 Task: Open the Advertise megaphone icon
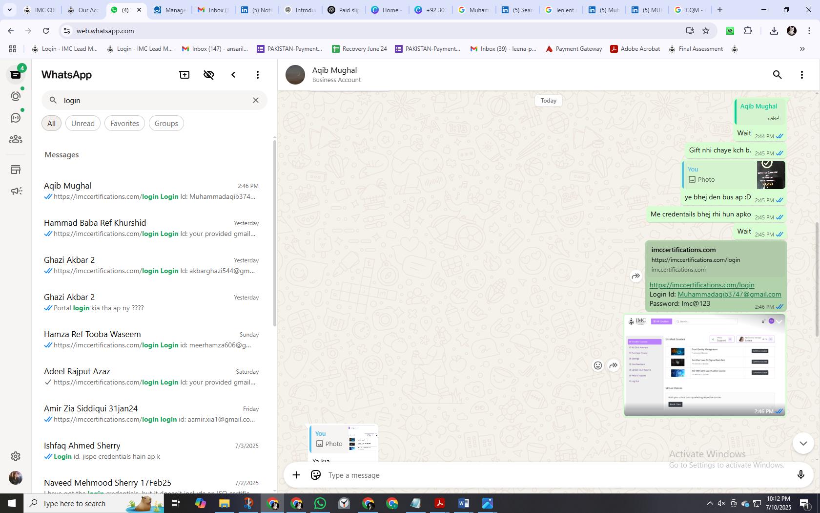tap(16, 191)
